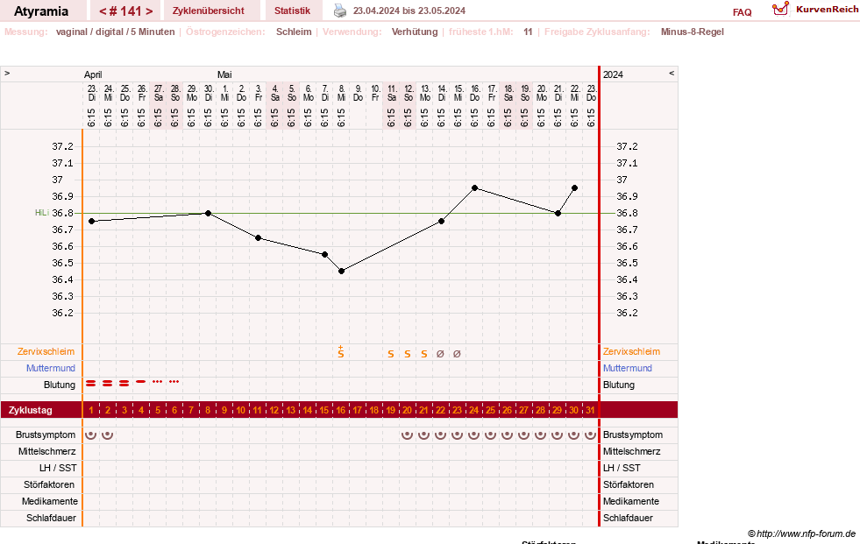This screenshot has width=860, height=544.
Task: Click the right Schlafdauer row label
Action: [x=628, y=518]
